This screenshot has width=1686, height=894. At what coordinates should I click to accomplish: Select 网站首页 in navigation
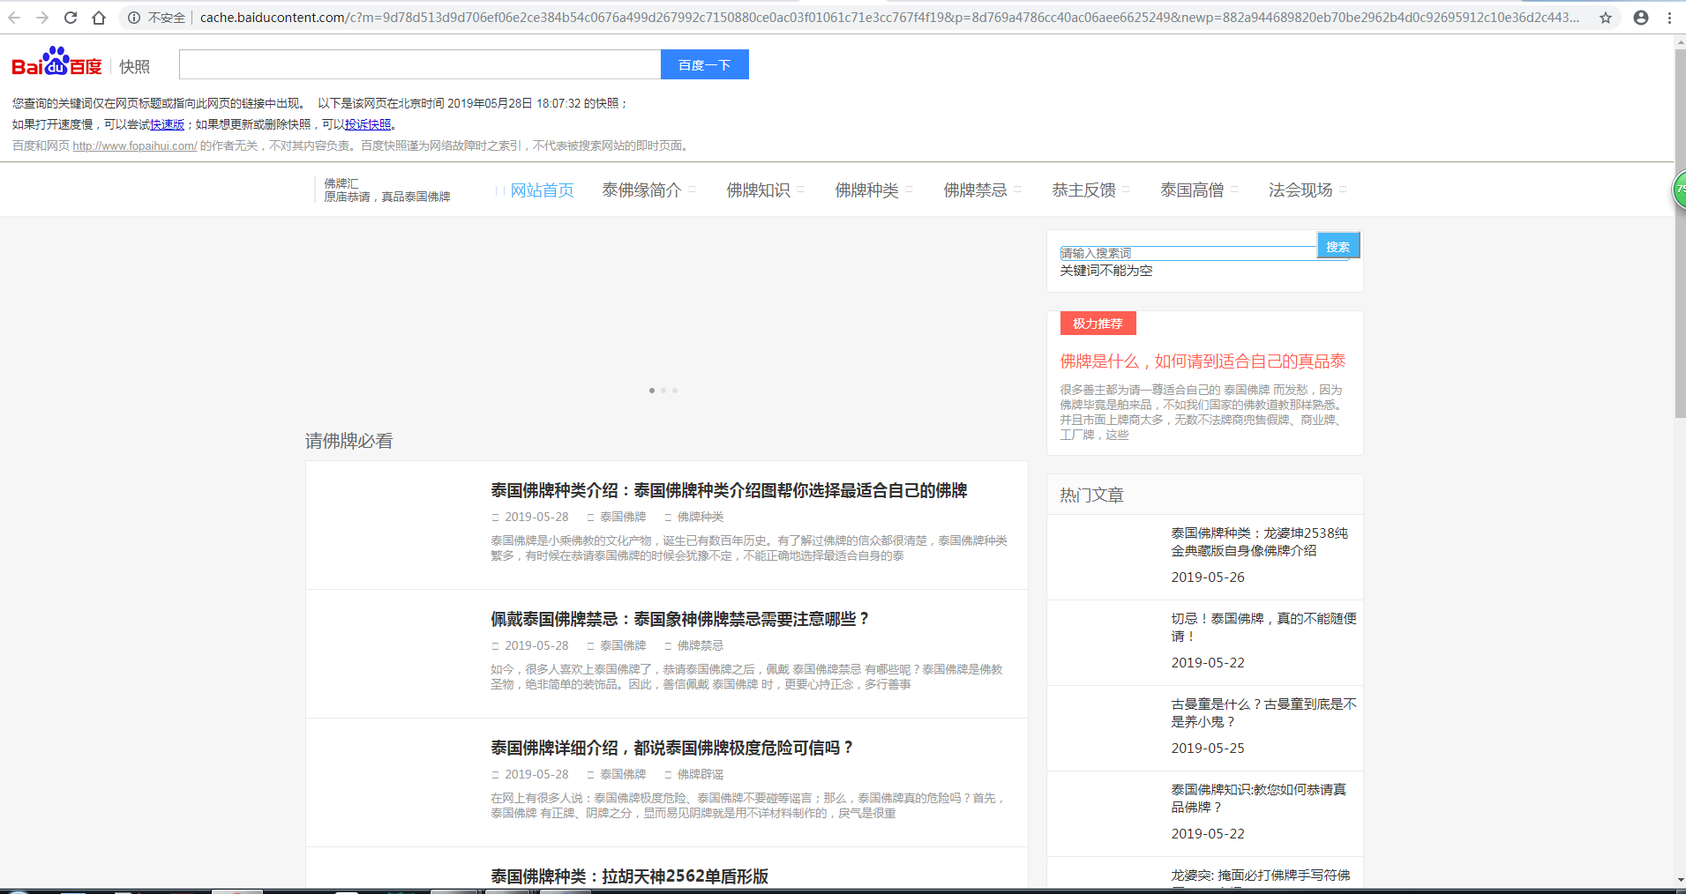pyautogui.click(x=542, y=190)
